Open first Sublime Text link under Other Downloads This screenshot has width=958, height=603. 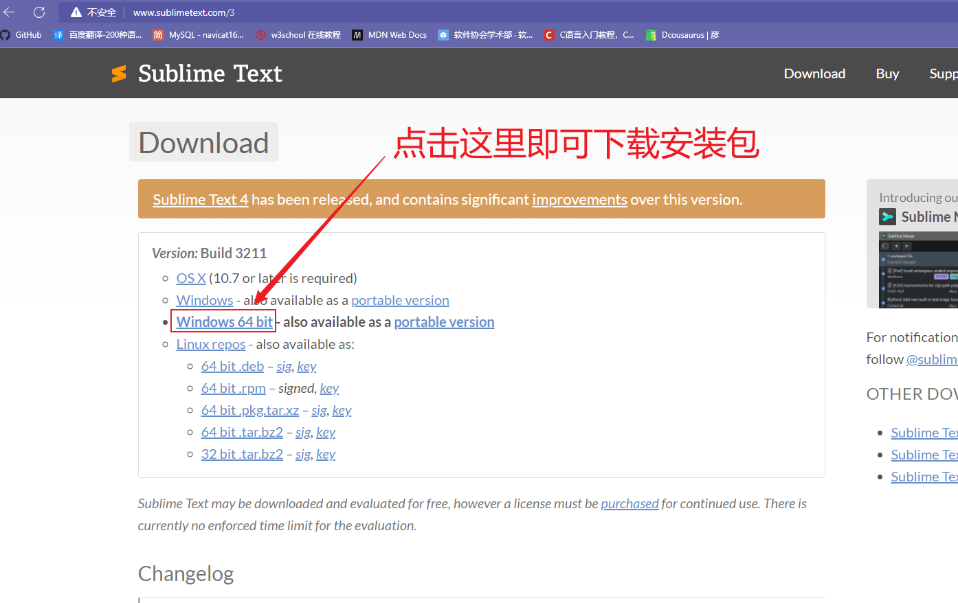click(x=924, y=433)
